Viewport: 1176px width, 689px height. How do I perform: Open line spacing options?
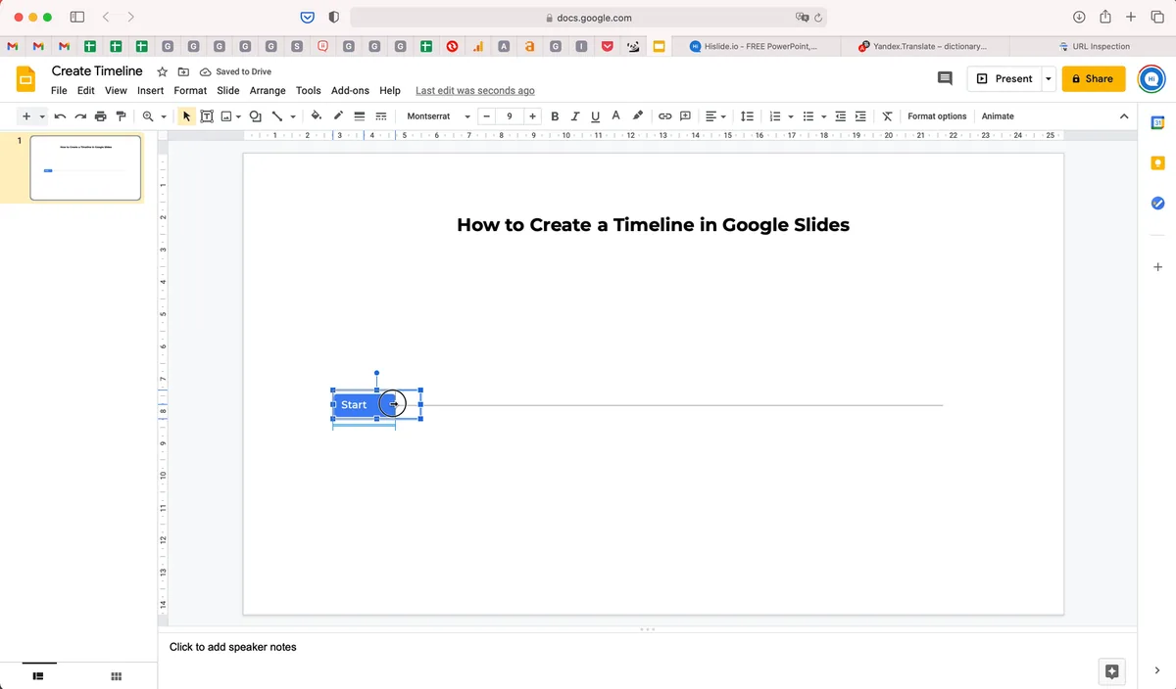pyautogui.click(x=747, y=116)
